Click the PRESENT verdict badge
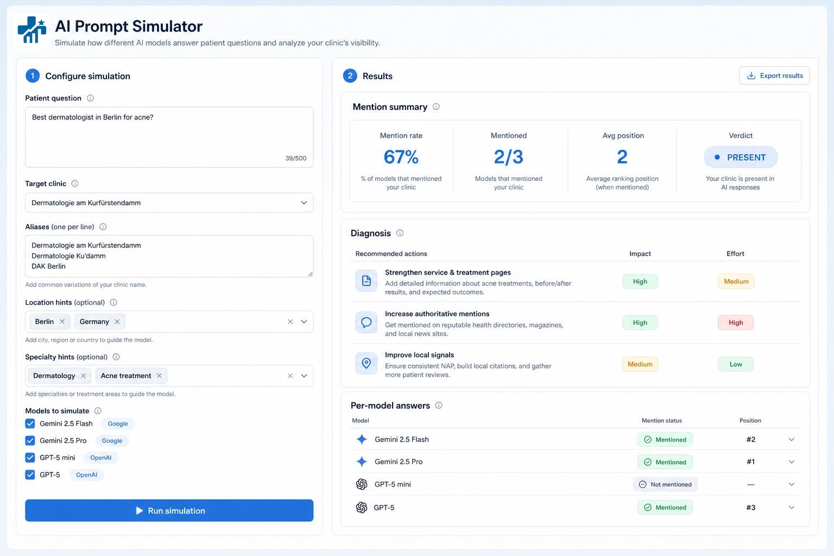The height and width of the screenshot is (556, 834). coord(741,157)
